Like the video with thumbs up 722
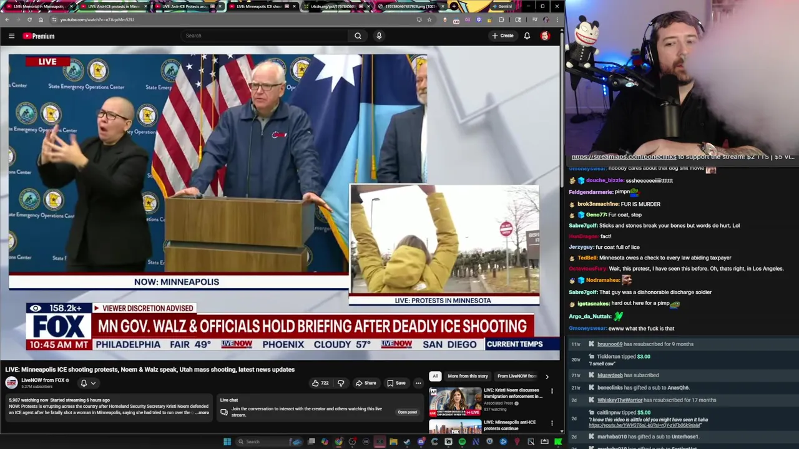 [320, 383]
